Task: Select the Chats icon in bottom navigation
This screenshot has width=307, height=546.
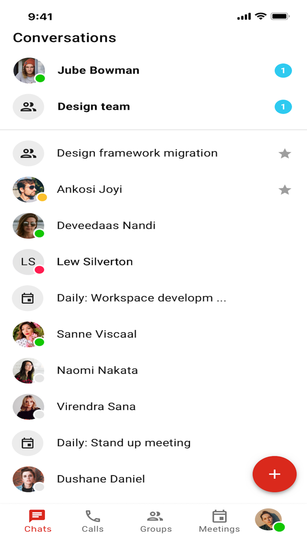Action: coord(38,517)
